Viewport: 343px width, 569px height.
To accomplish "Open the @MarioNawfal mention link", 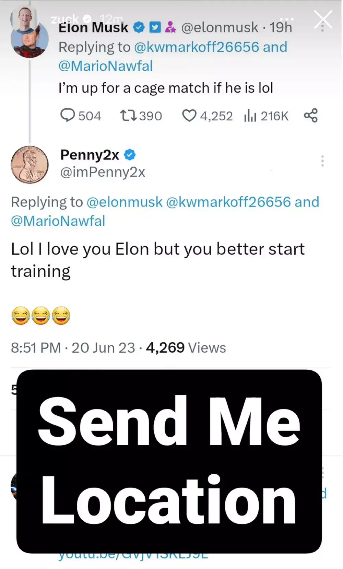I will click(106, 66).
